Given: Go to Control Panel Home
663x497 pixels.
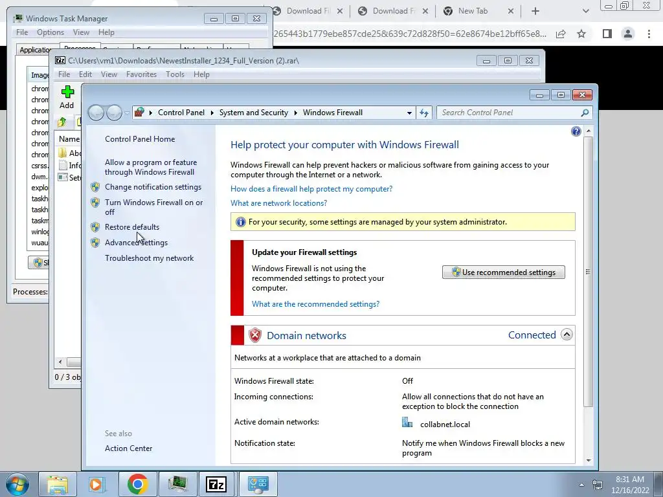Looking at the screenshot, I should [140, 139].
